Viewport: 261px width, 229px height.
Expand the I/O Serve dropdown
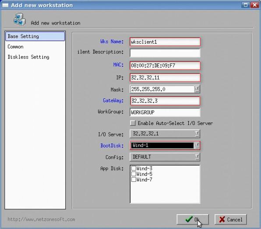click(197, 134)
